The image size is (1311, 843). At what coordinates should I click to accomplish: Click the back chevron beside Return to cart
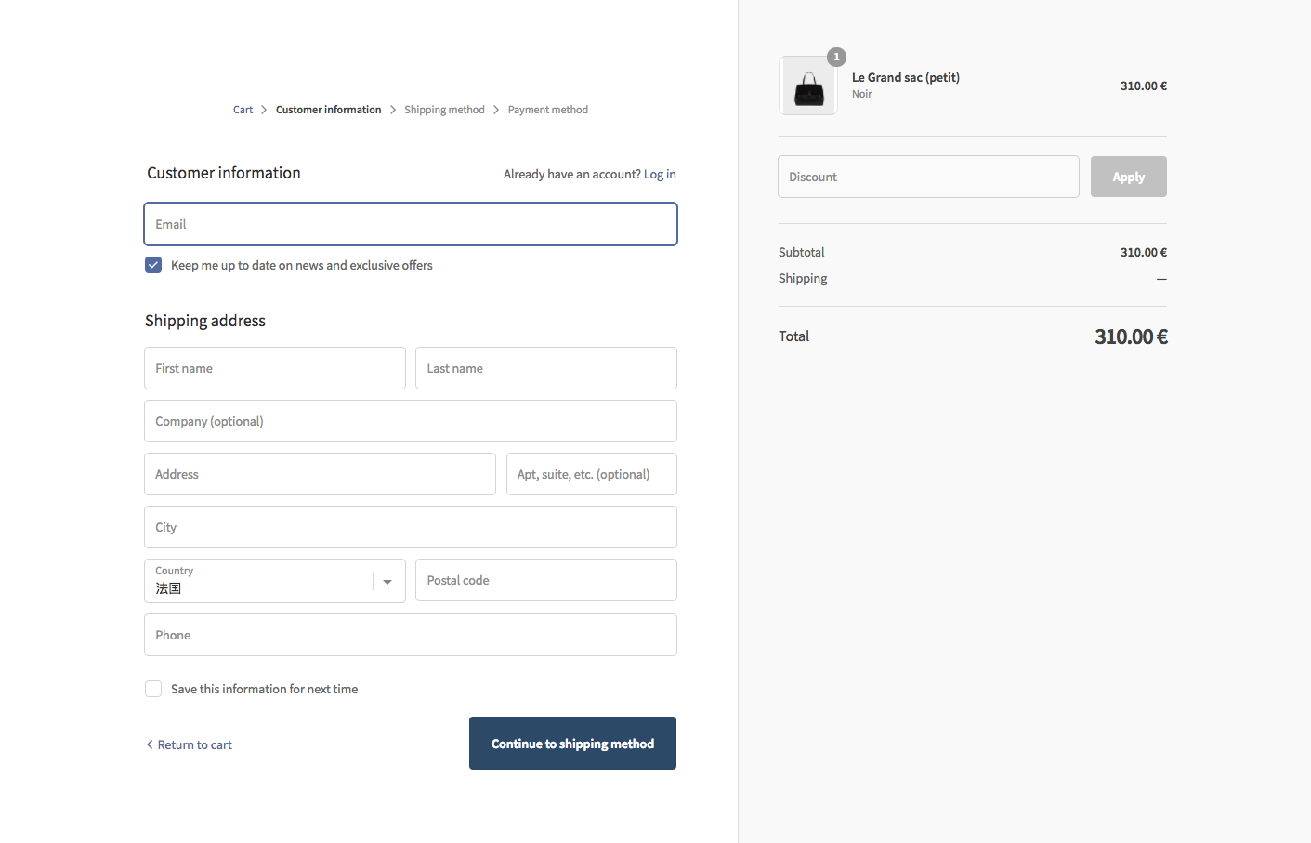[x=150, y=744]
